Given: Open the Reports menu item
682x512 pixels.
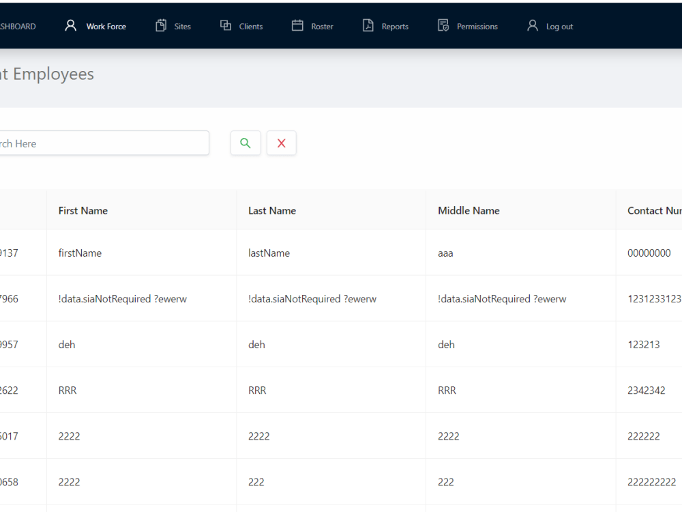Looking at the screenshot, I should tap(395, 27).
